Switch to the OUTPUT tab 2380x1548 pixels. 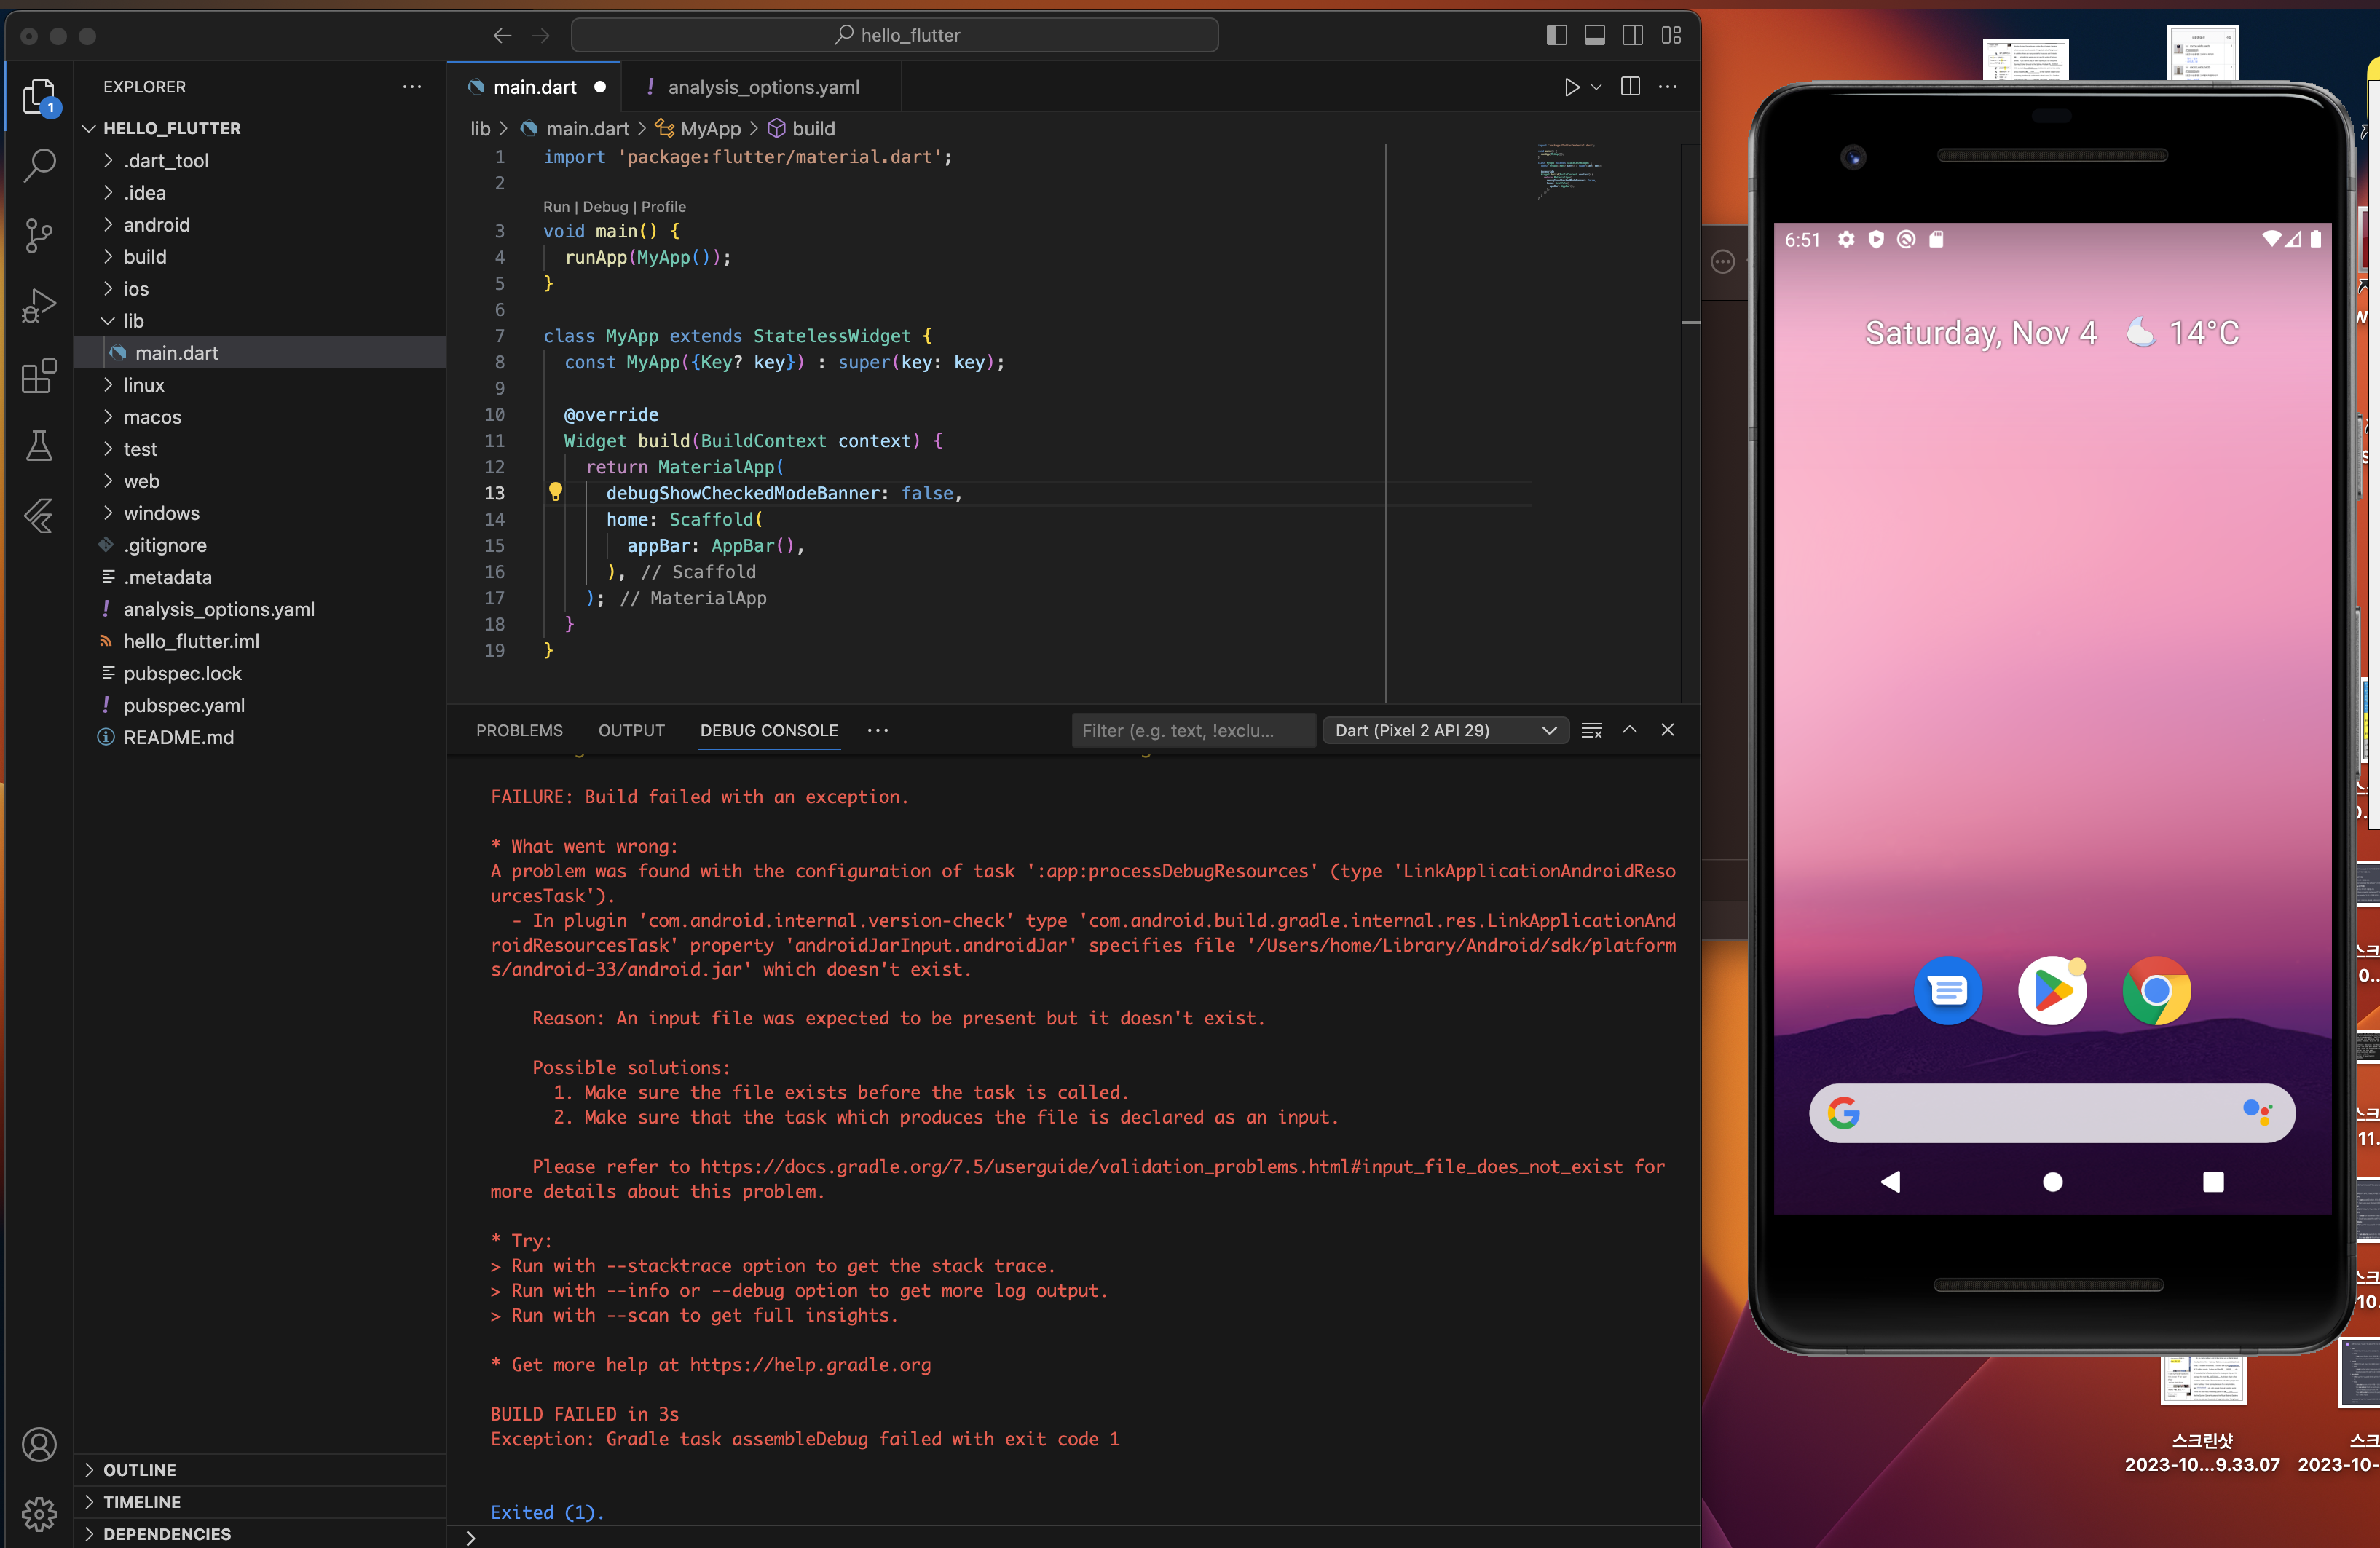(x=631, y=730)
